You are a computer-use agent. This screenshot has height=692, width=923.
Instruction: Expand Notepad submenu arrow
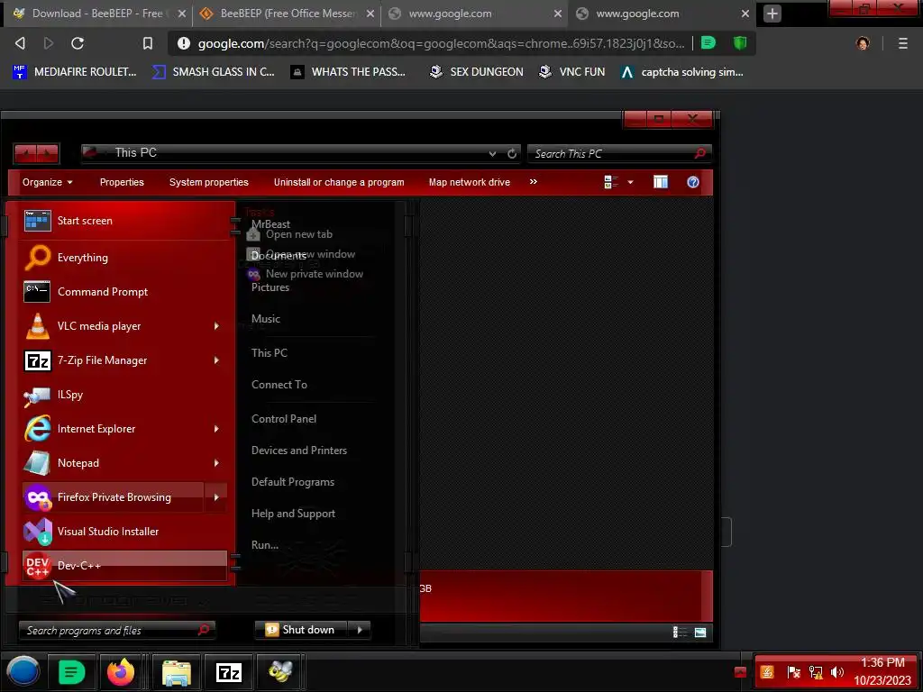click(x=216, y=463)
